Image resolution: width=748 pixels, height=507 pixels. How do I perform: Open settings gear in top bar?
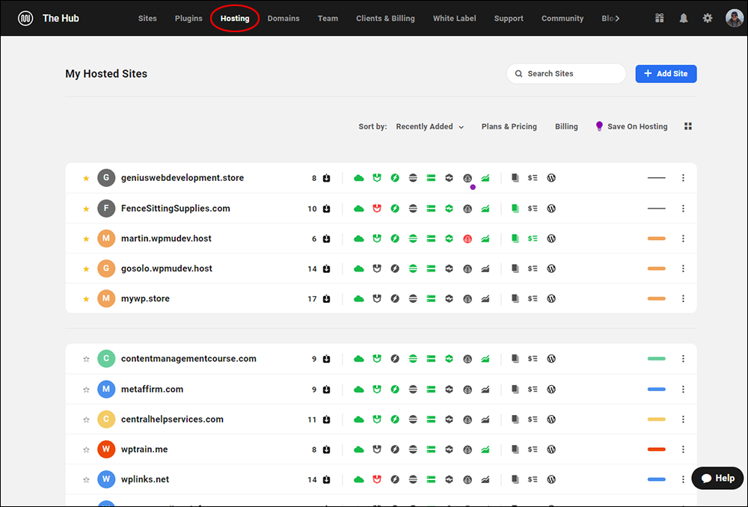[708, 18]
